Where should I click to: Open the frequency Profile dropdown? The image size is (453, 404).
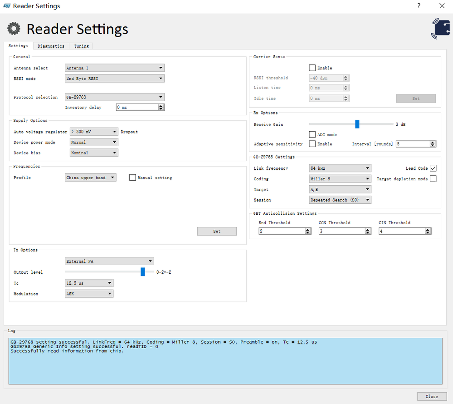coord(90,177)
